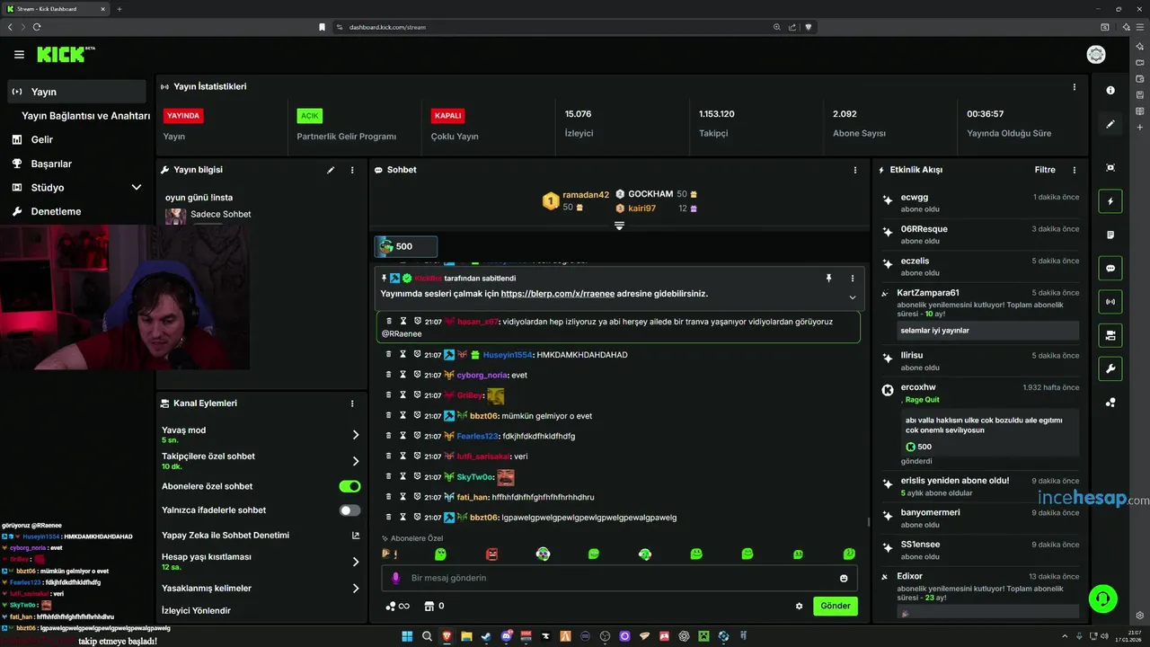The image size is (1150, 647).
Task: Open the green headset support button
Action: click(1102, 598)
